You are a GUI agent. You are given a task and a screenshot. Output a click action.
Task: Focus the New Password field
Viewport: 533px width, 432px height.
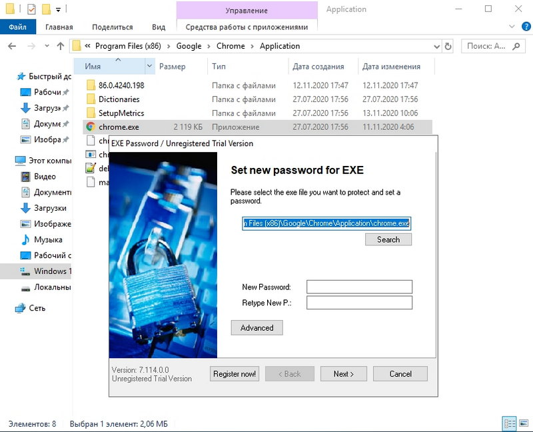[359, 287]
